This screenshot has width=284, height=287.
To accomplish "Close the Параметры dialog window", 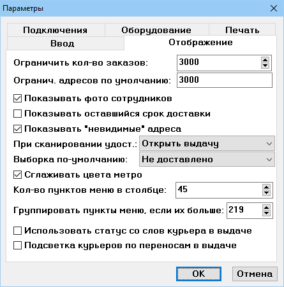I will tap(274, 8).
